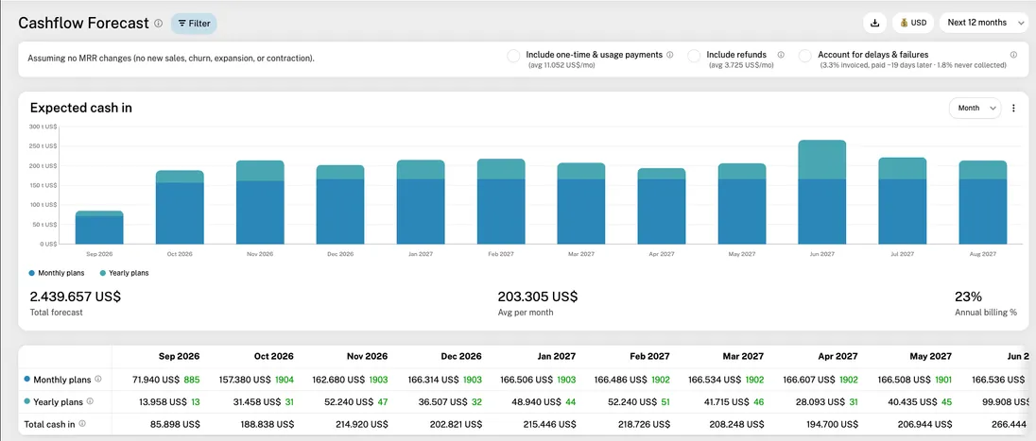Image resolution: width=1036 pixels, height=441 pixels.
Task: Click the 51 count in Yearly plans Feb 2027
Action: tap(665, 401)
